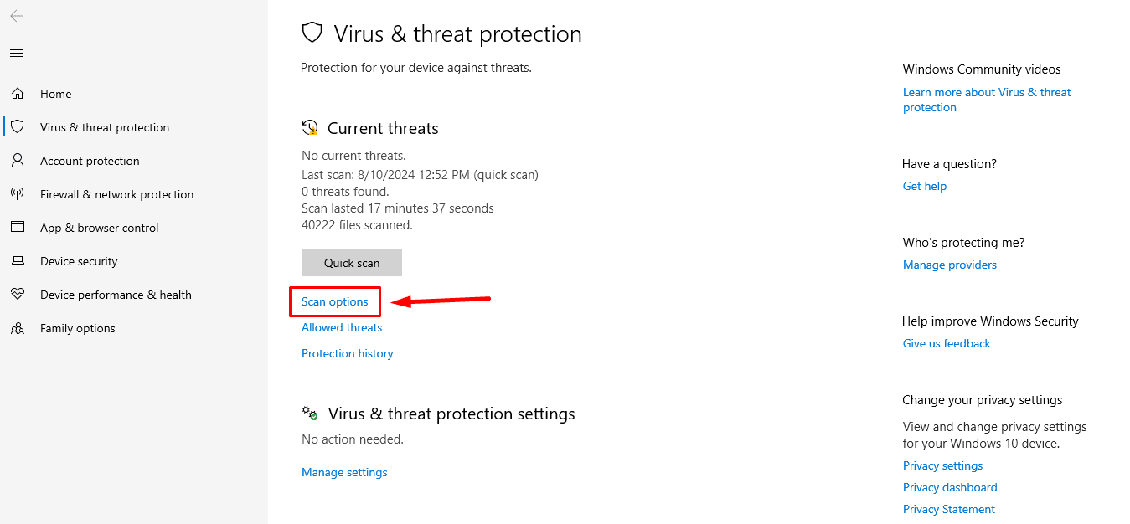
Task: Click Manage providers link
Action: pyautogui.click(x=950, y=265)
